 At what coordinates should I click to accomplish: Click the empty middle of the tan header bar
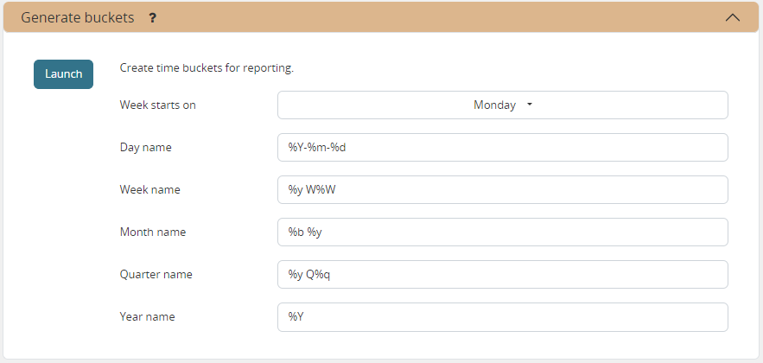click(432, 17)
